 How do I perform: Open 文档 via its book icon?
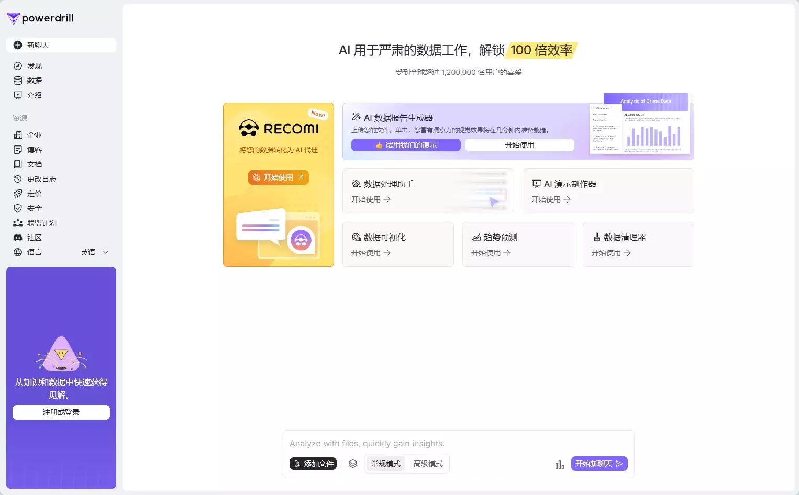(18, 164)
